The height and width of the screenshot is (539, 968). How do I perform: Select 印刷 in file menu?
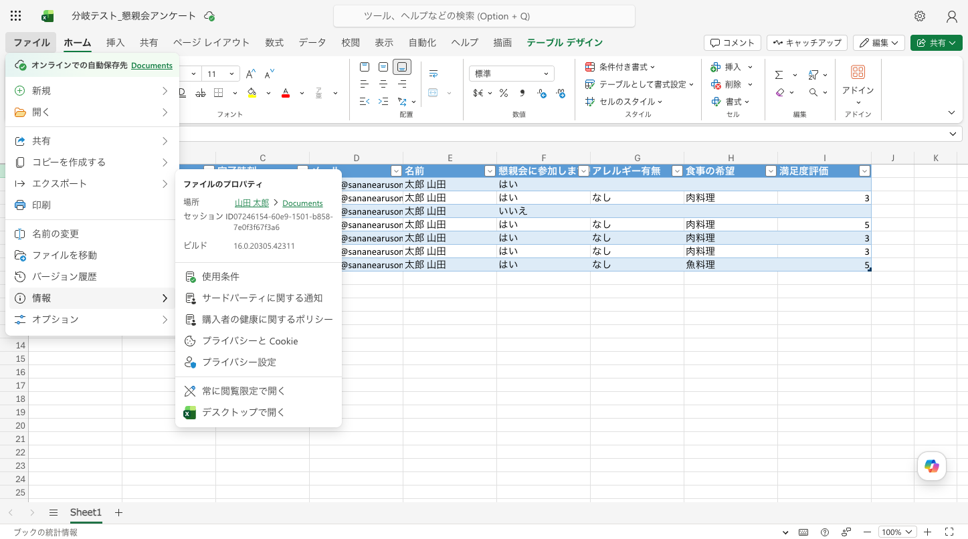(x=92, y=205)
